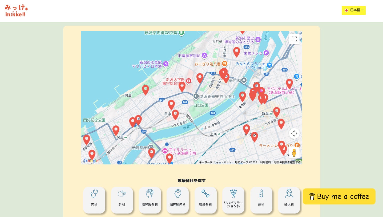This screenshot has height=217, width=383.
Task: Click red pin near 関屋 station
Action: coord(116,131)
